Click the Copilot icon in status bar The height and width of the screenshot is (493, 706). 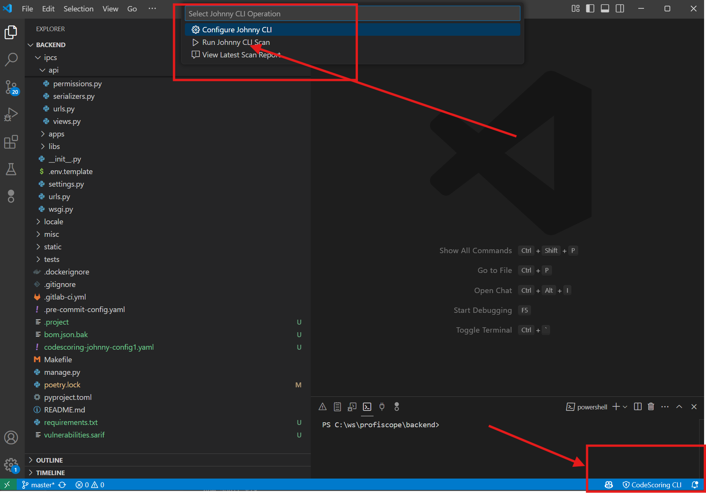[609, 485]
